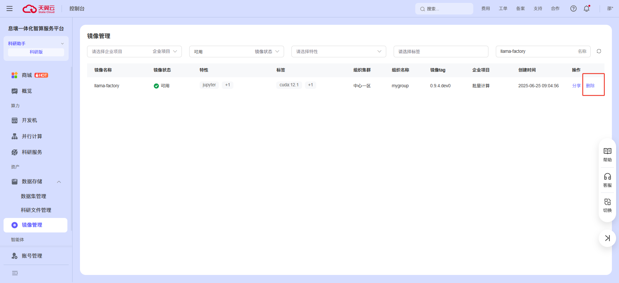Click the +1 tag next to jupyter

click(x=228, y=85)
